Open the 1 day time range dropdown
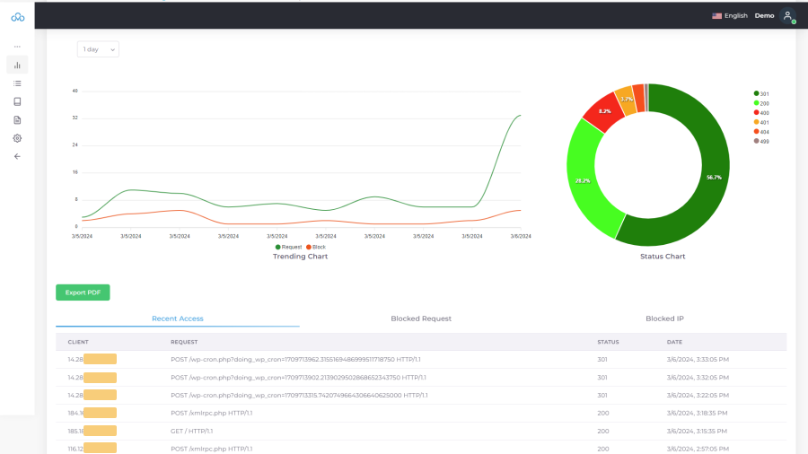Viewport: 808px width, 454px height. point(98,49)
